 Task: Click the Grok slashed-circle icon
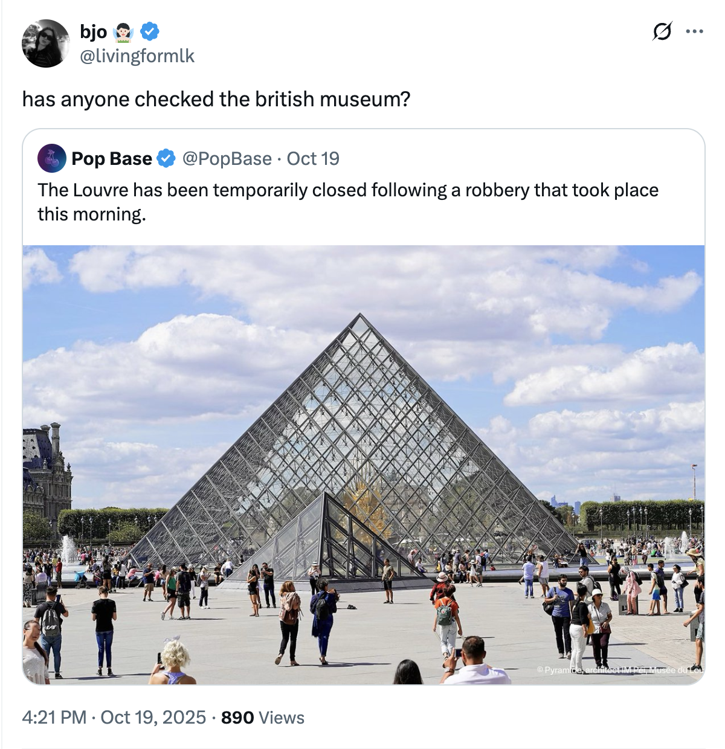click(x=662, y=31)
